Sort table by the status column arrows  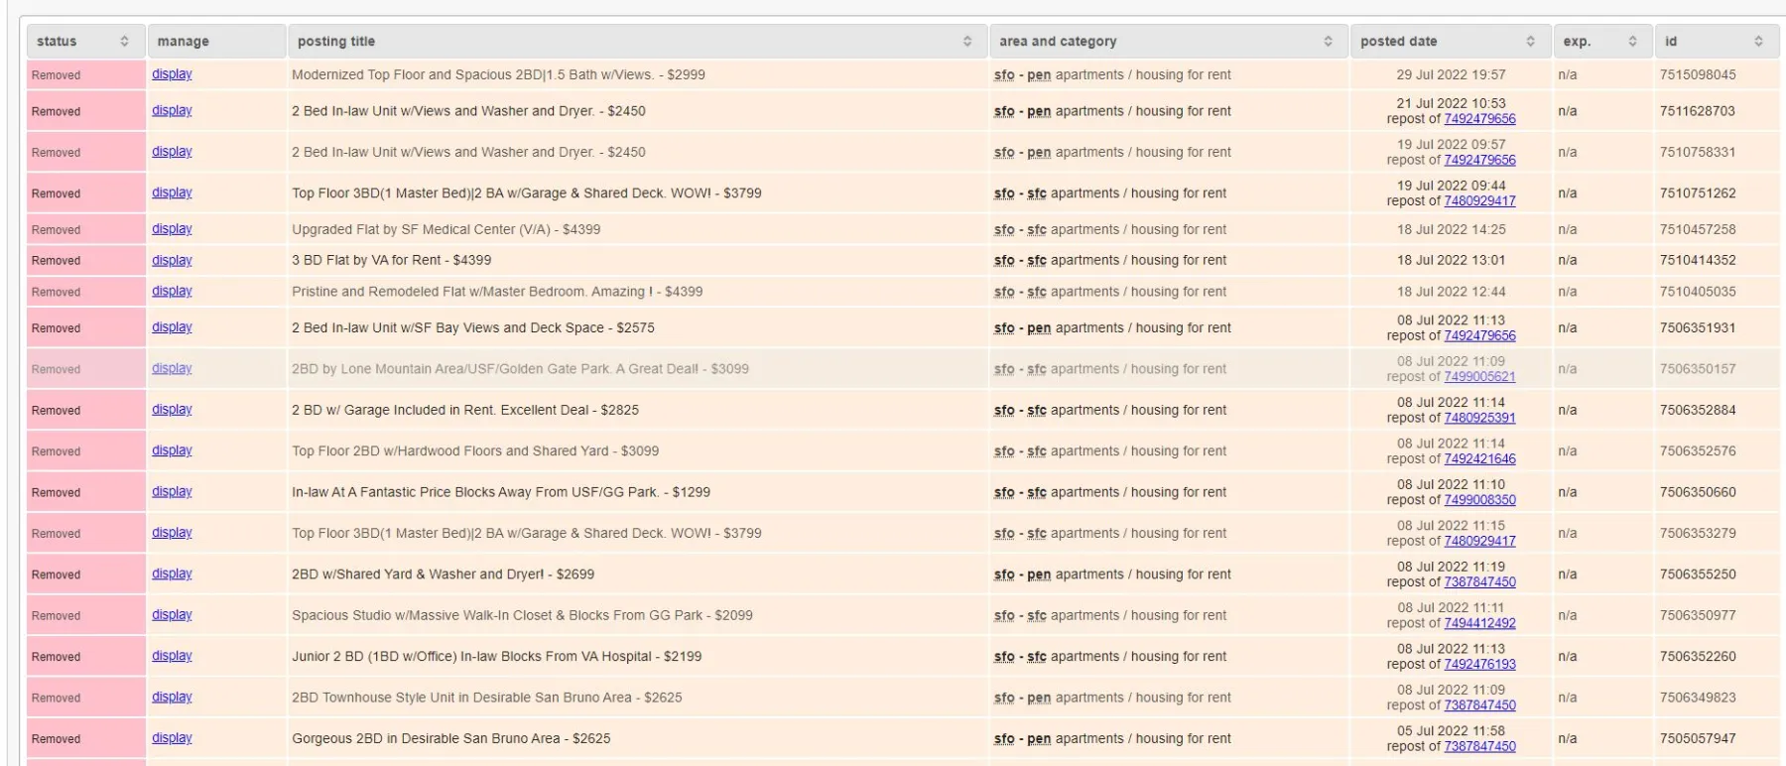(x=124, y=42)
